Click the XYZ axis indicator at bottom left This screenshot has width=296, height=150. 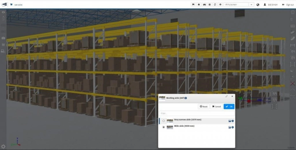(x=16, y=142)
